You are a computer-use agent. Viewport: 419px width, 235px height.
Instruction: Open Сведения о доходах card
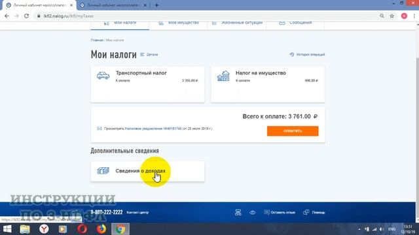pos(147,171)
